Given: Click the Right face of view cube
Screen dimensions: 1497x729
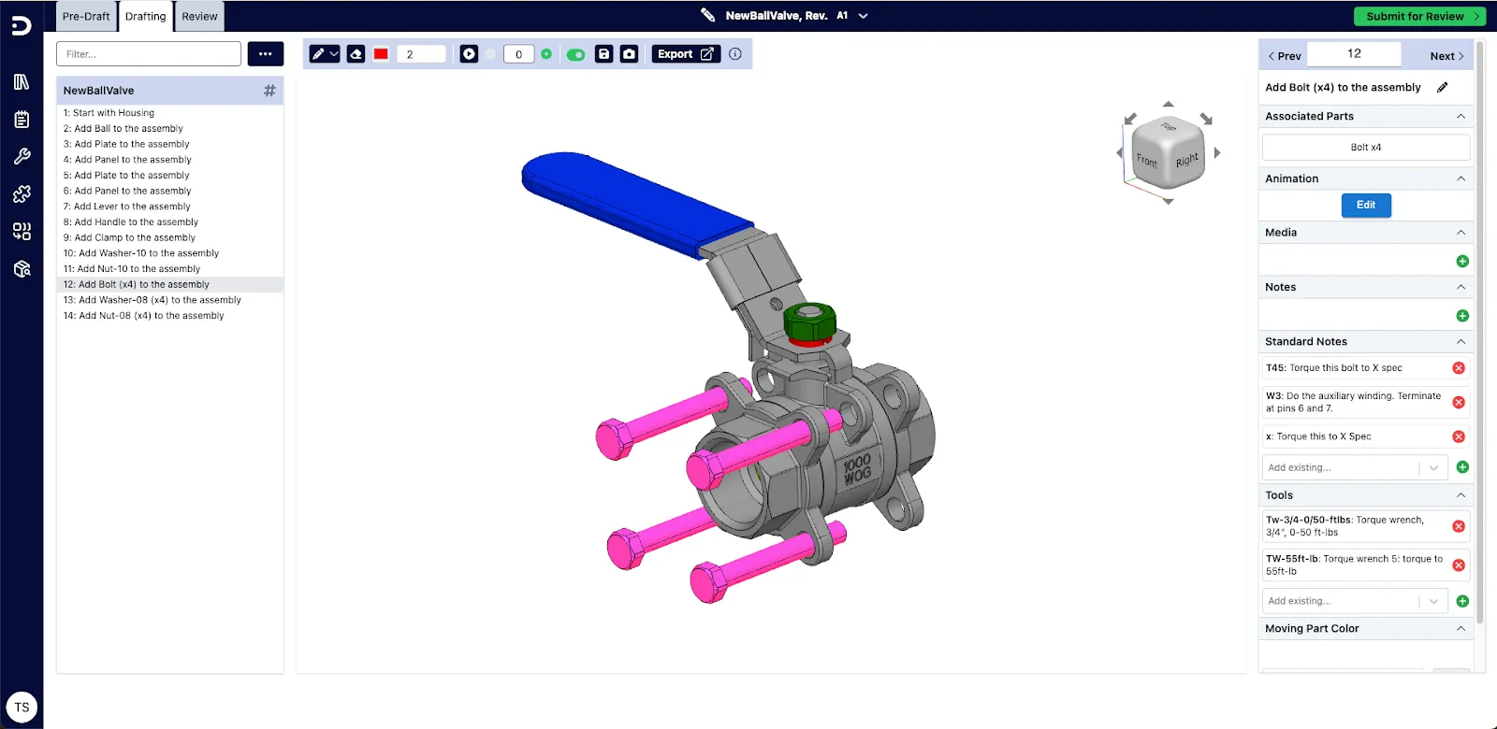Looking at the screenshot, I should 1186,160.
